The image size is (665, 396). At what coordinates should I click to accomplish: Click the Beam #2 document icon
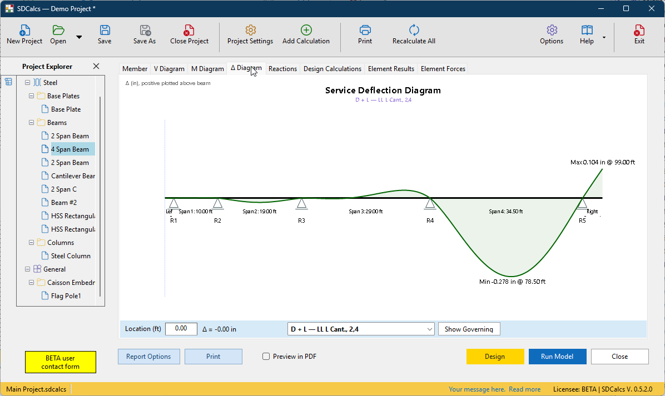click(45, 203)
